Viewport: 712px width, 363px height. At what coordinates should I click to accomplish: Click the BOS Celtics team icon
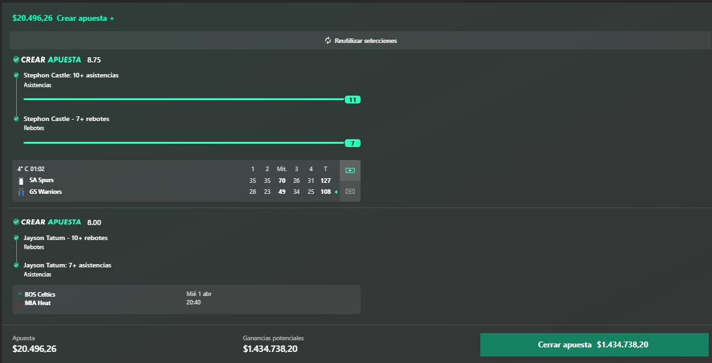(x=20, y=295)
